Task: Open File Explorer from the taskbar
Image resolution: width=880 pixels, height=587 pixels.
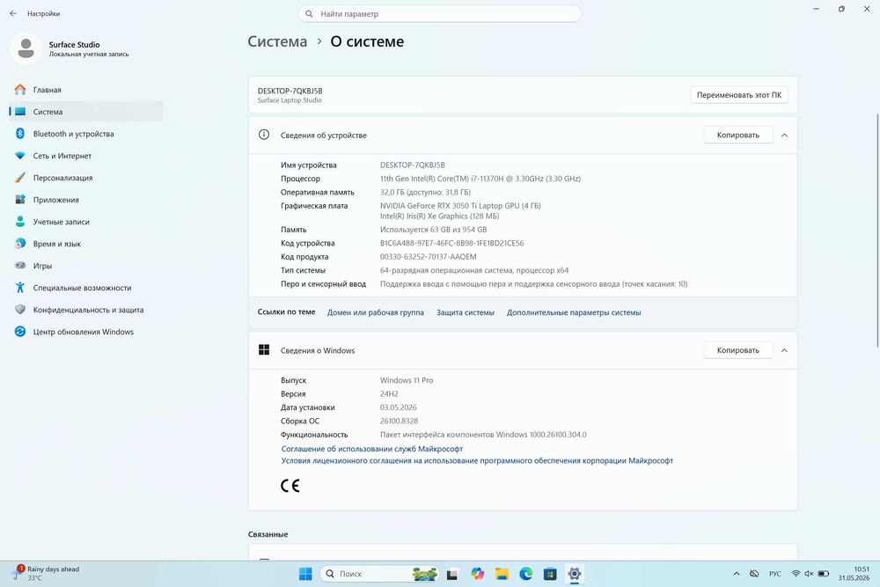Action: pos(502,574)
